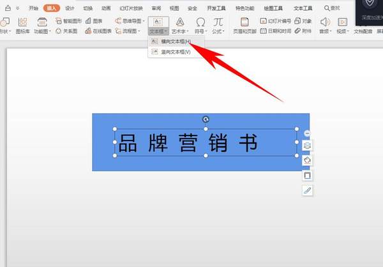Screen dimensions: 383x267
Task: Click the bottom-right resize handle of text box
Action: tap(297, 155)
